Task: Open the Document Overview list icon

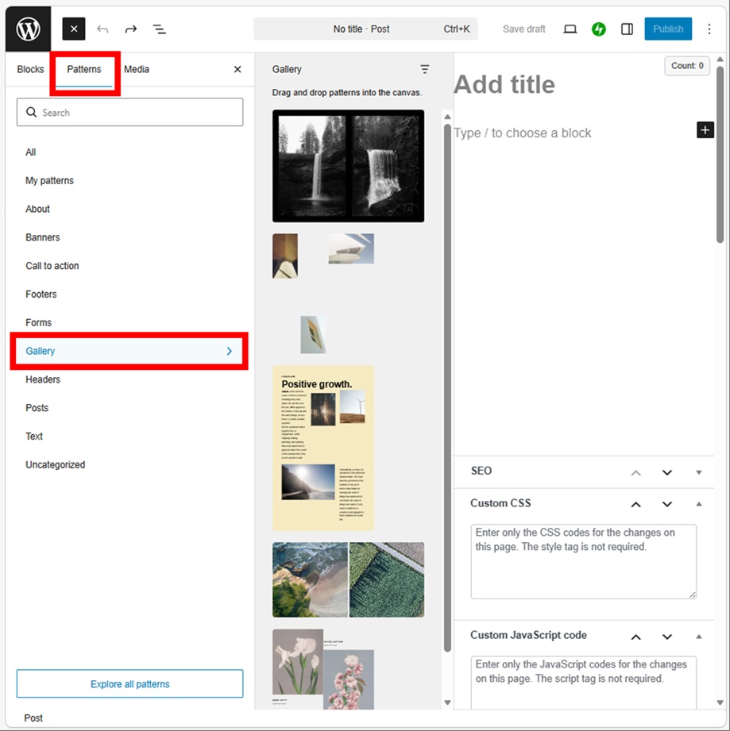Action: click(160, 29)
